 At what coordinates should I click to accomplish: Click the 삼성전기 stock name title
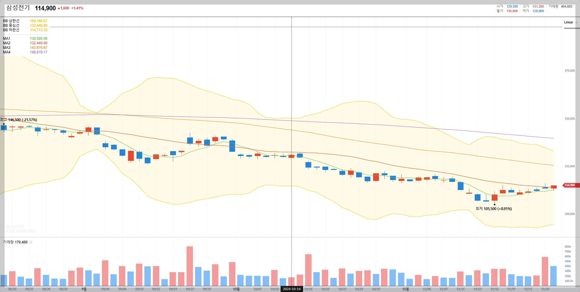point(18,8)
